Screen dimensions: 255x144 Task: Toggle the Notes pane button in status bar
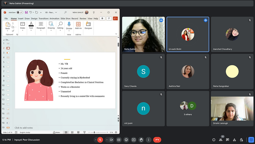tap(56, 132)
